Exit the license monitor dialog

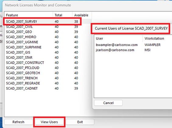click(80, 122)
